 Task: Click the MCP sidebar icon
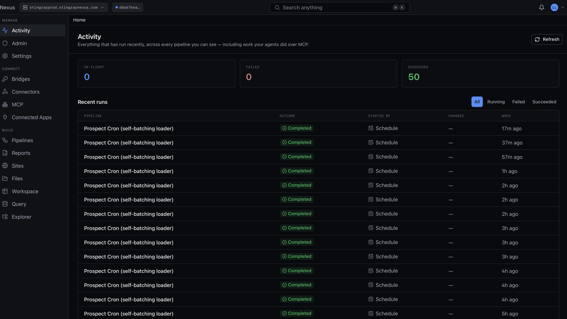click(5, 105)
